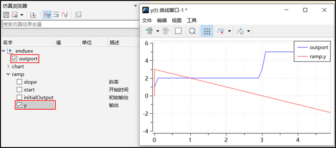
Task: Open the add curve operation dropdown arrow
Action: tap(249, 31)
